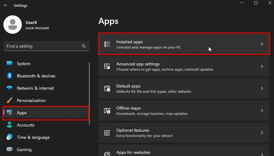274x156 pixels.
Task: Click the Offline maps map icon
Action: (107, 111)
